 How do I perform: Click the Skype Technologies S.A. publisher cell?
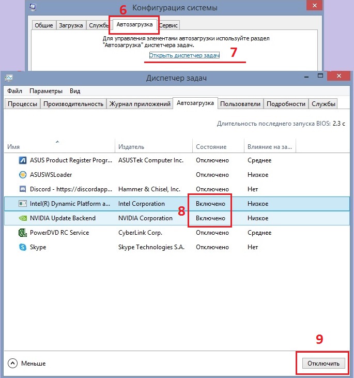151,247
